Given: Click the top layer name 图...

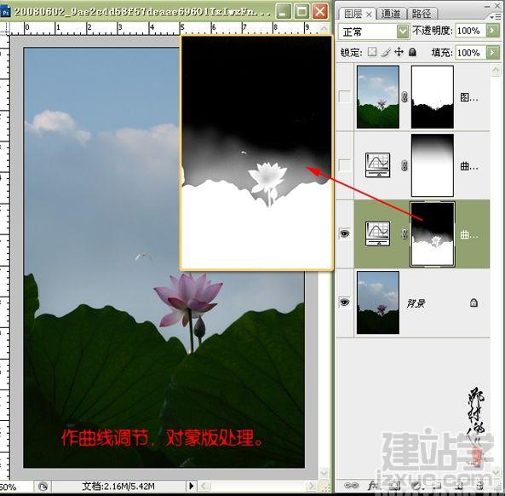Looking at the screenshot, I should (468, 97).
